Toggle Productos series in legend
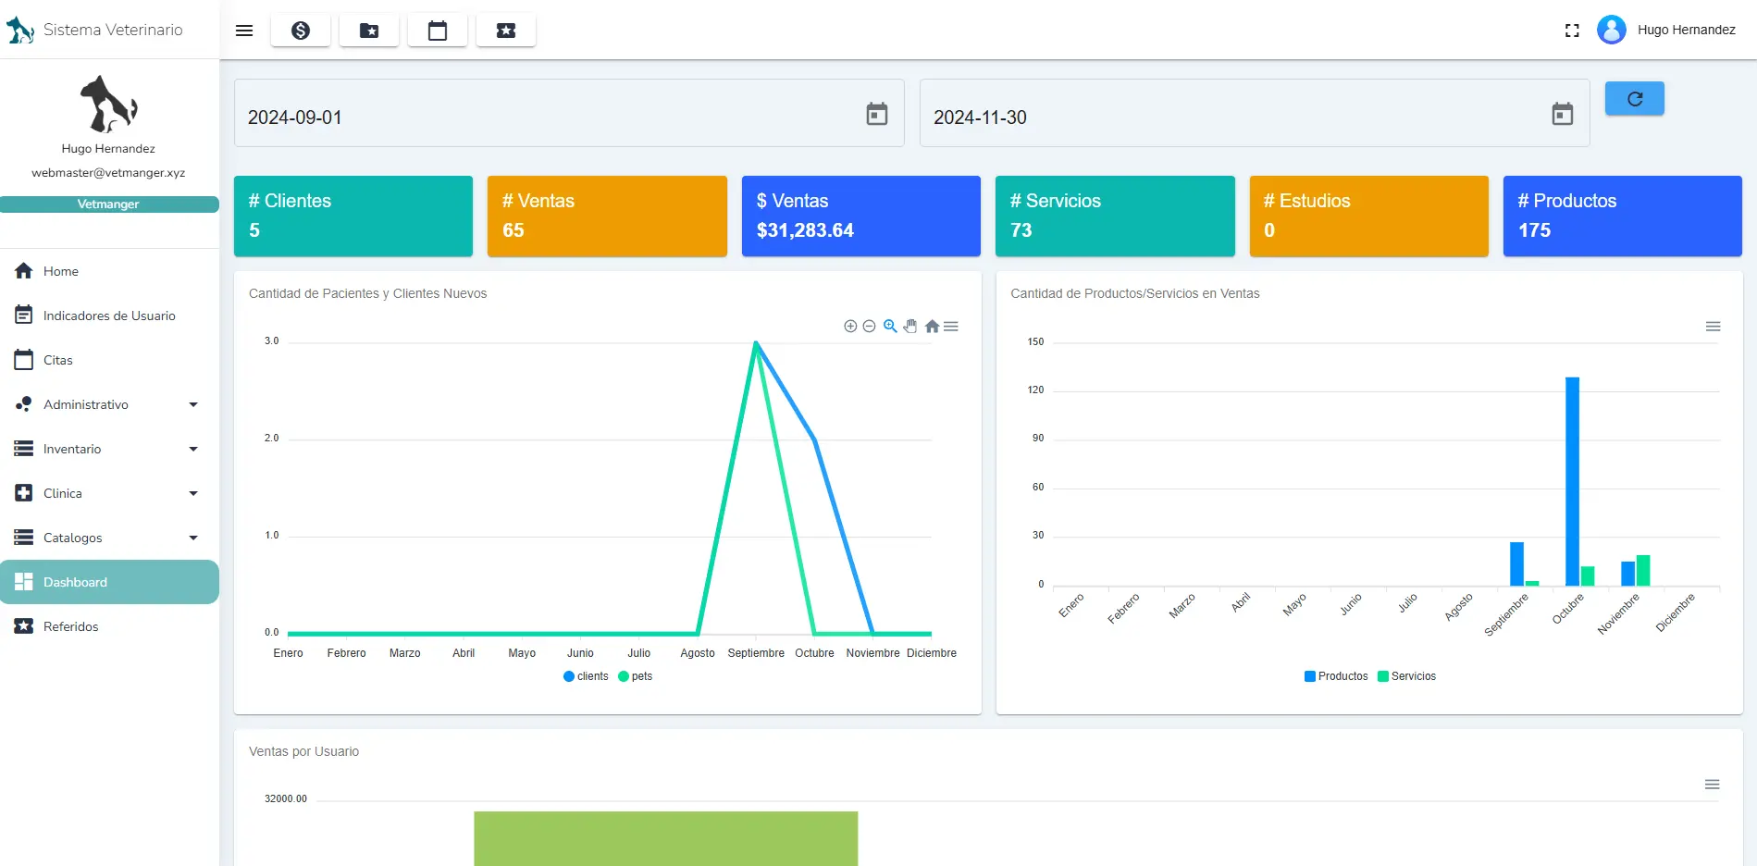 1335,676
